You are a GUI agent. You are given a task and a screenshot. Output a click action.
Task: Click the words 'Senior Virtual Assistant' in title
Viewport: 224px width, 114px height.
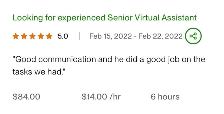[152, 18]
